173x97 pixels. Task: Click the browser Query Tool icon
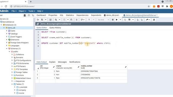[25, 15]
